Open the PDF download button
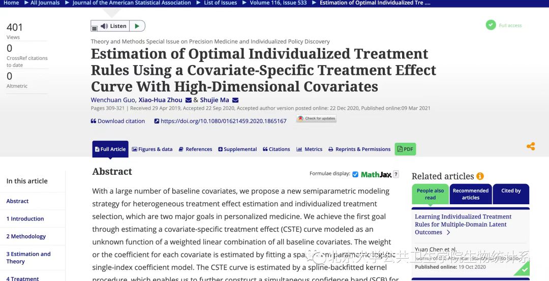Viewport: 549px width, 281px height. point(405,149)
